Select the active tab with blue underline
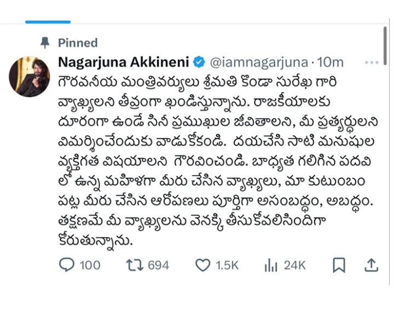 (x=48, y=22)
